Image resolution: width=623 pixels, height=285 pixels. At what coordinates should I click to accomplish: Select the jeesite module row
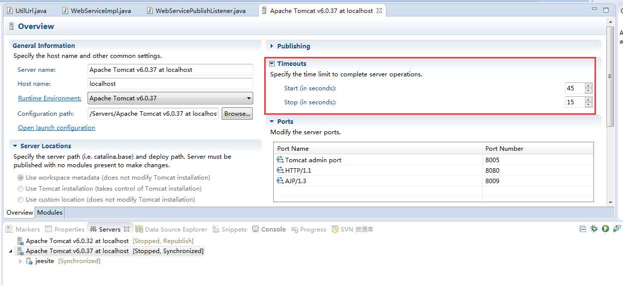point(63,261)
